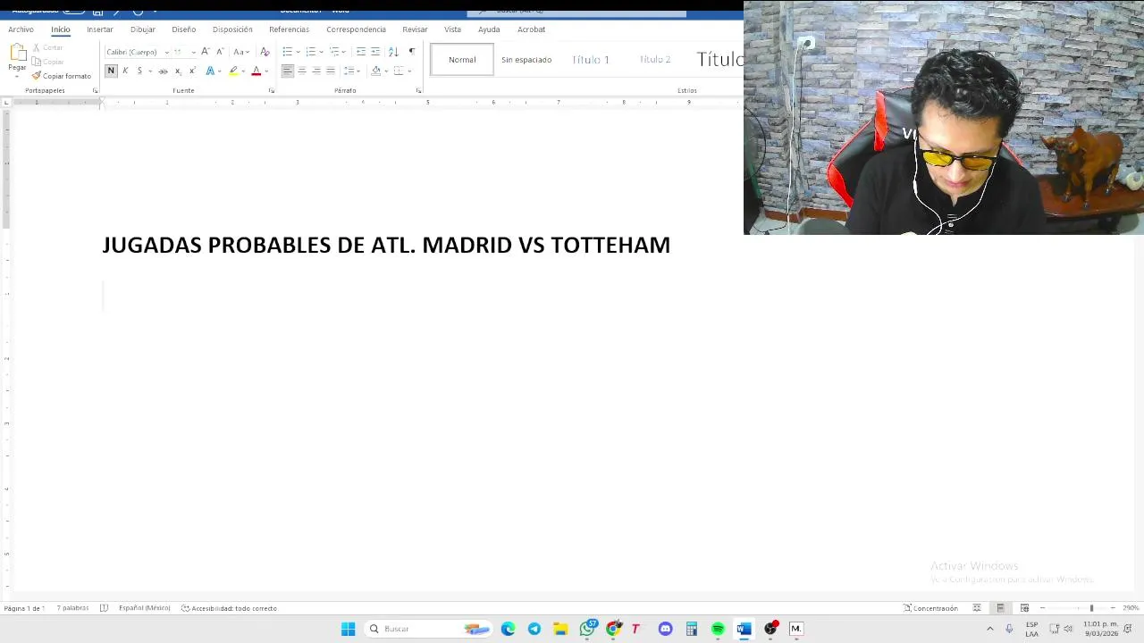The height and width of the screenshot is (643, 1144).
Task: Apply the Normal style
Action: coord(462,60)
